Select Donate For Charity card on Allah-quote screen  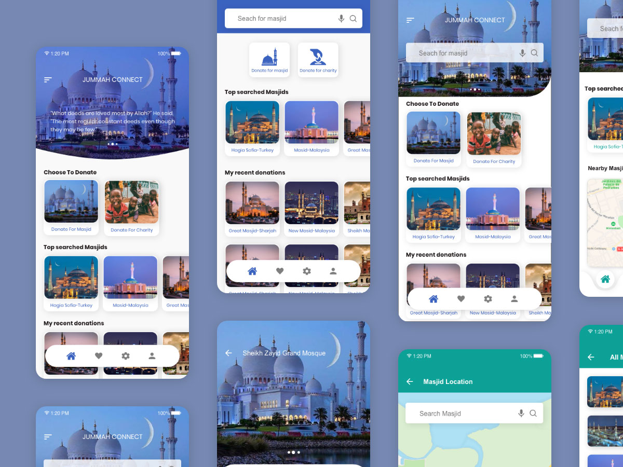(132, 208)
